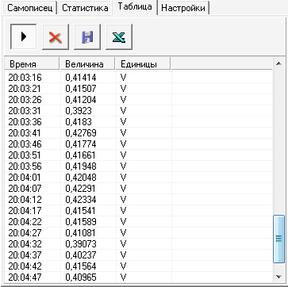Select the row at 20:04:01

[x=138, y=178]
